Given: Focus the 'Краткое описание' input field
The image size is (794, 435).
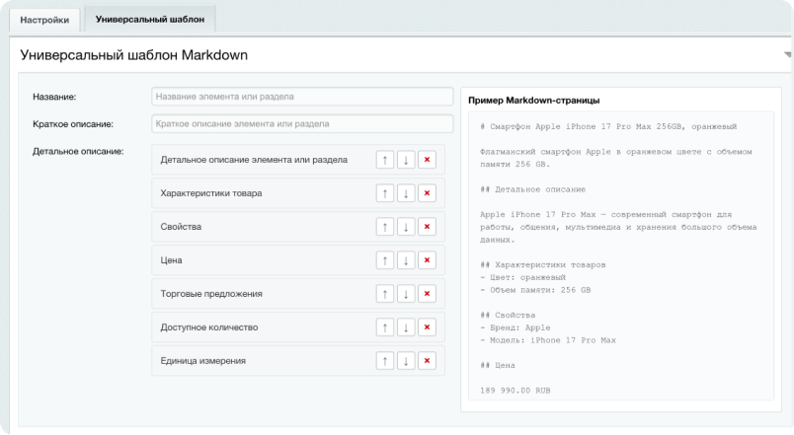Looking at the screenshot, I should (x=301, y=124).
